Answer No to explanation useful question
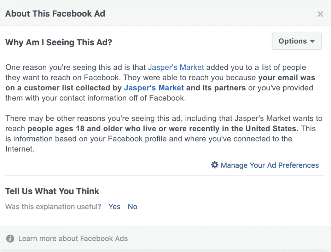Image resolution: width=331 pixels, height=252 pixels. 133,206
